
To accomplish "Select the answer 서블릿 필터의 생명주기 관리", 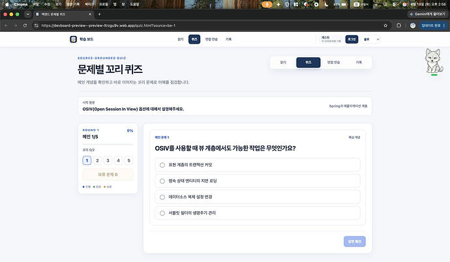I will tap(258, 213).
